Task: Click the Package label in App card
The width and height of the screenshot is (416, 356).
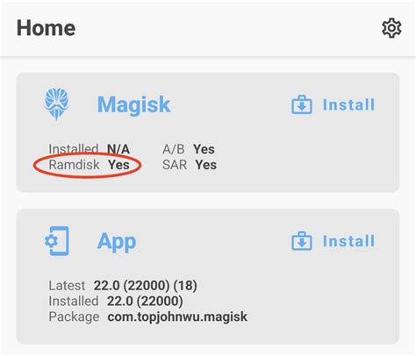Action: [x=74, y=317]
